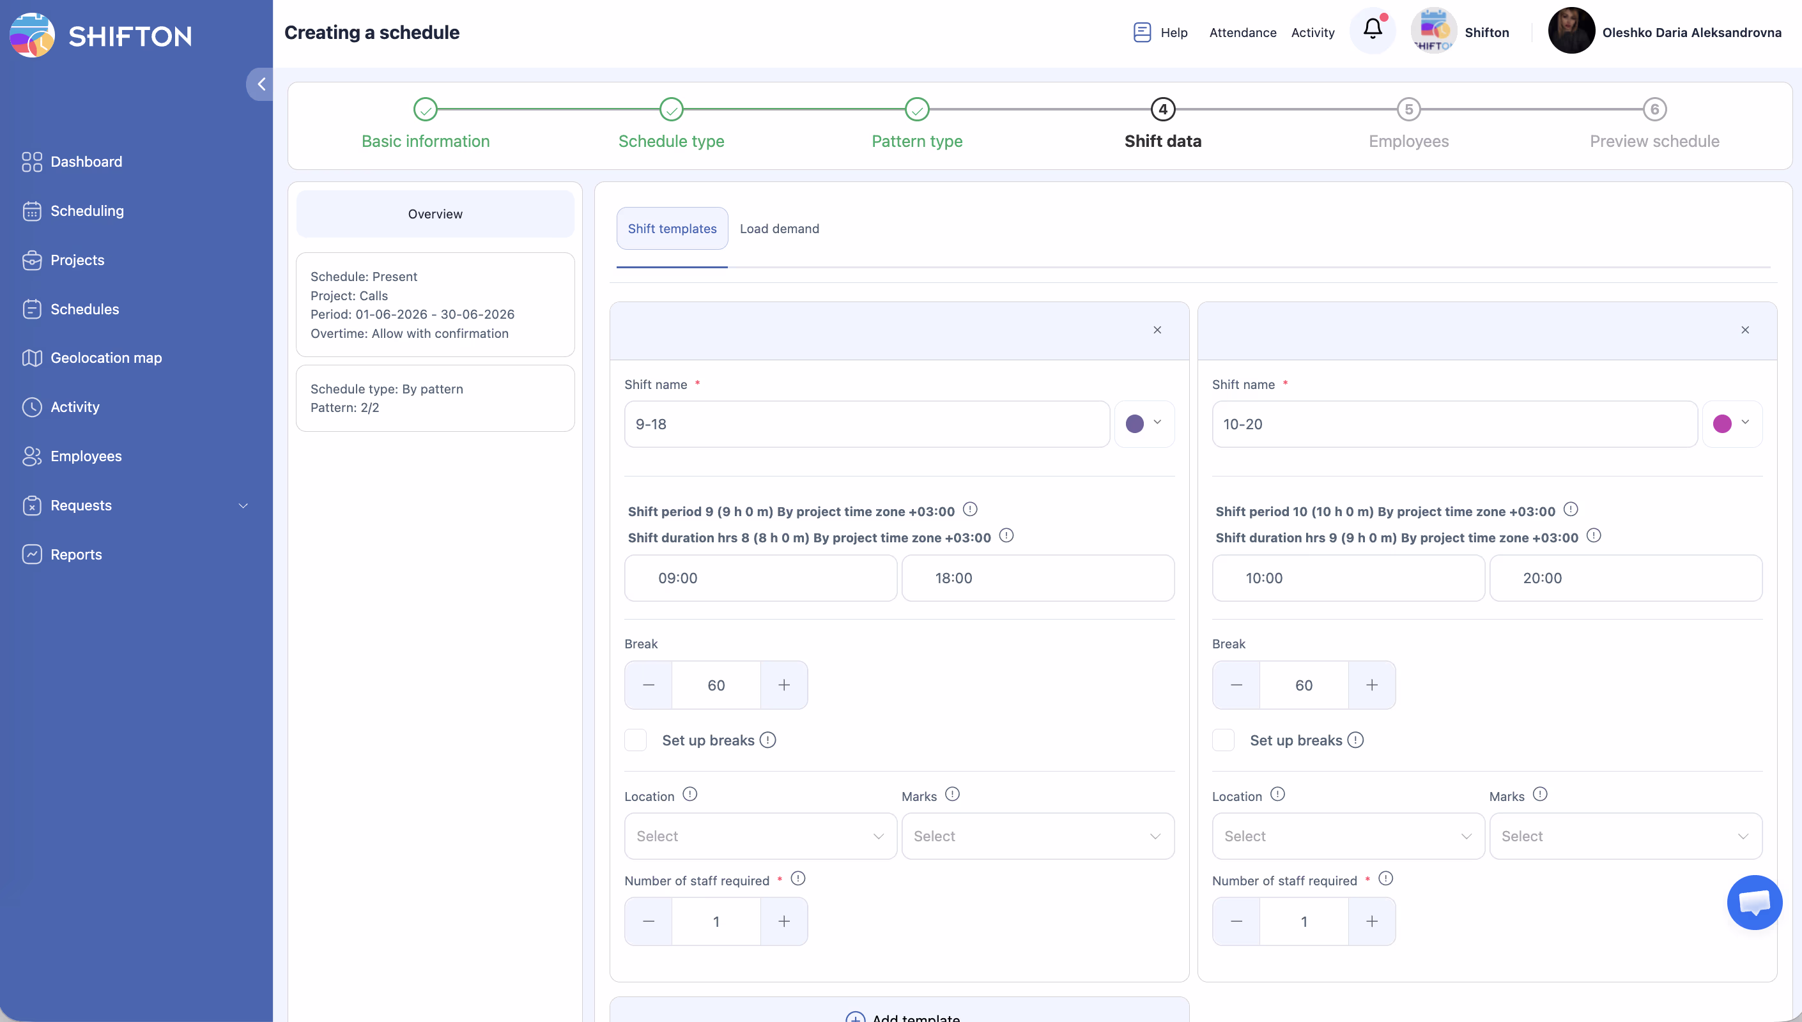Close the 10-20 shift template card
The width and height of the screenshot is (1802, 1022).
[1744, 330]
